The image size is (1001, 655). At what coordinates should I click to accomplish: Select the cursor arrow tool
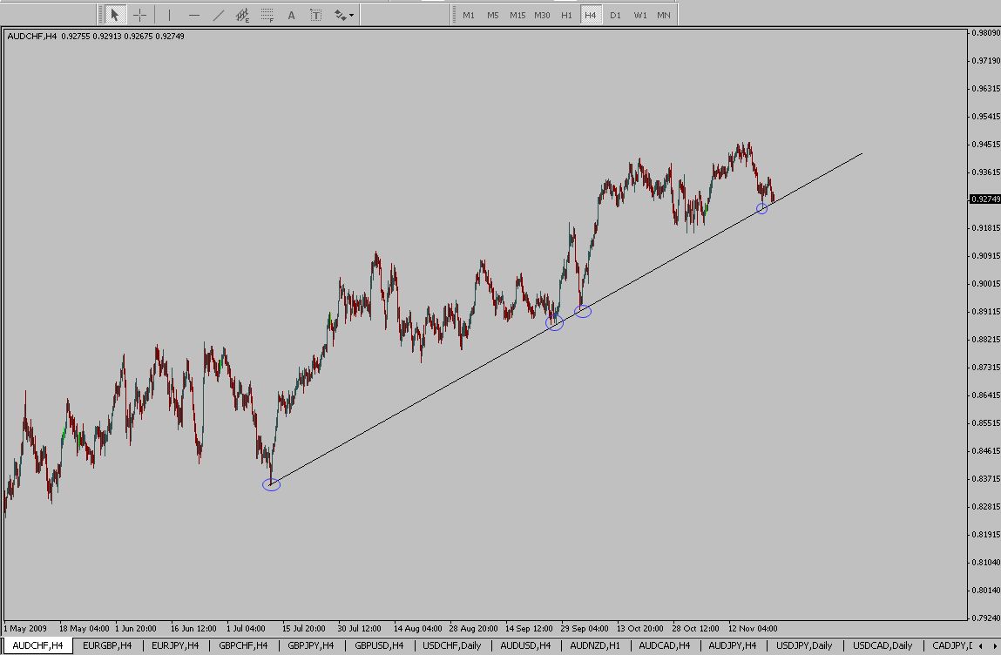click(114, 15)
